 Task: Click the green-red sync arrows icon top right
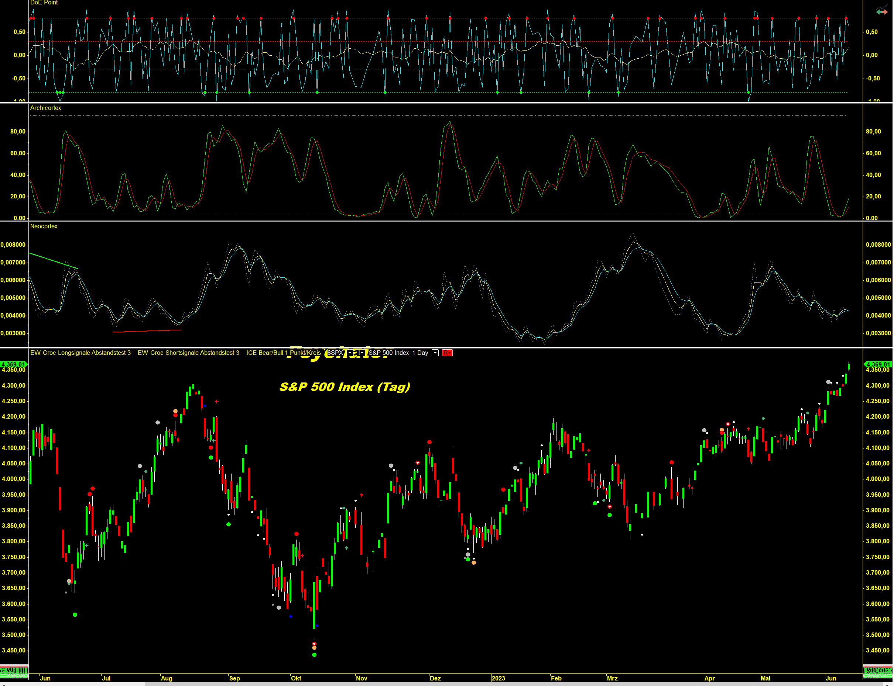pyautogui.click(x=881, y=12)
